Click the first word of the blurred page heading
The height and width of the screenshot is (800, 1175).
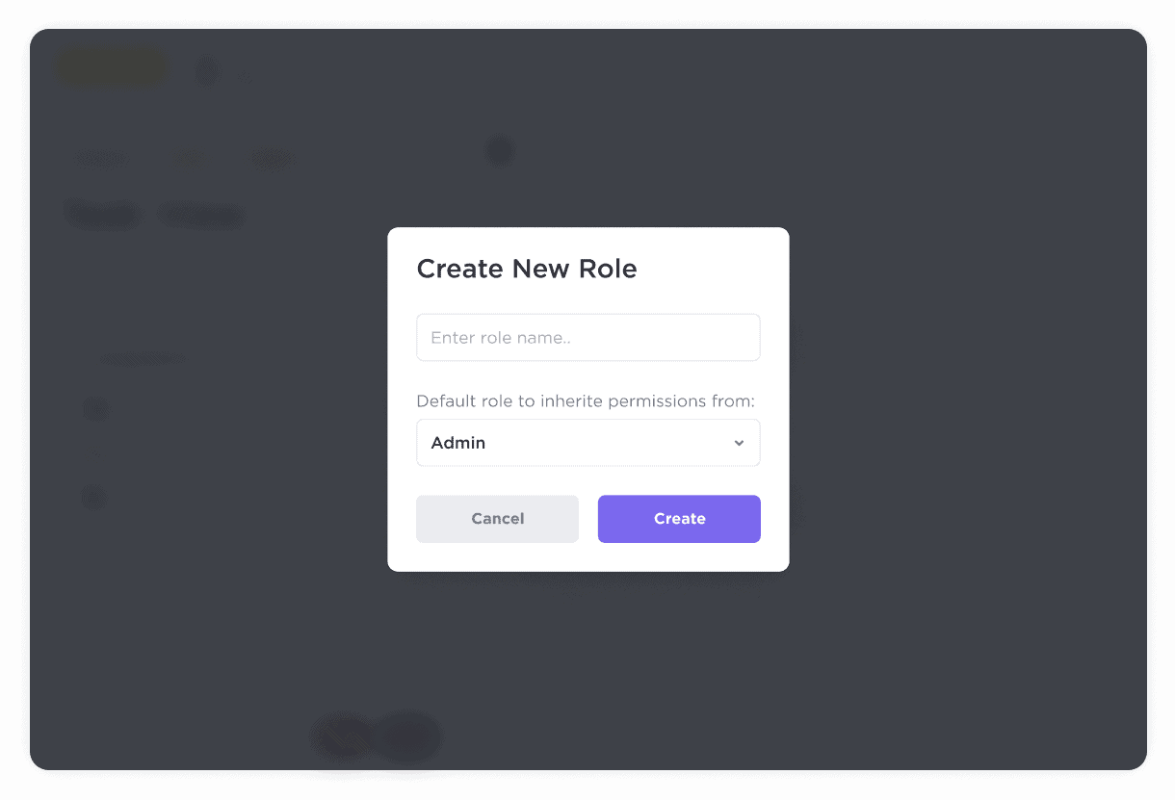point(103,215)
